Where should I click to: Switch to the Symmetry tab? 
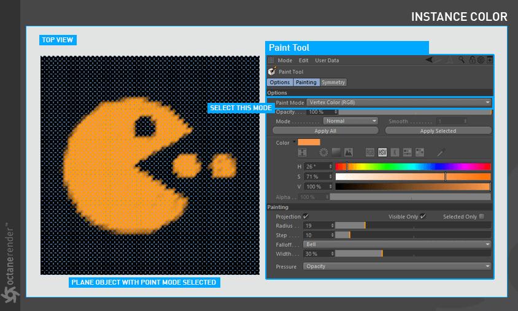click(x=333, y=82)
